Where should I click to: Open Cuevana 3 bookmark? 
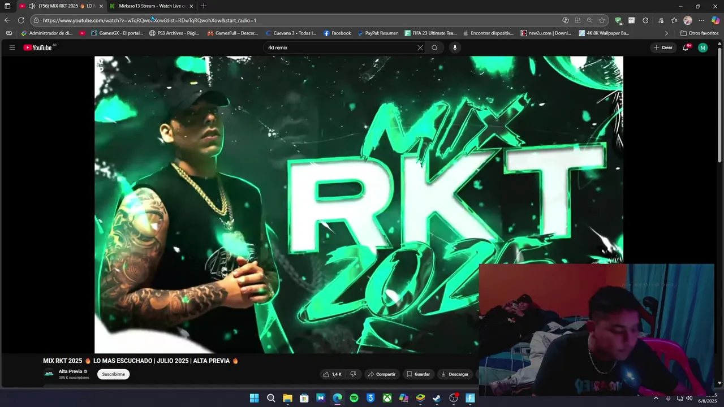pyautogui.click(x=291, y=33)
